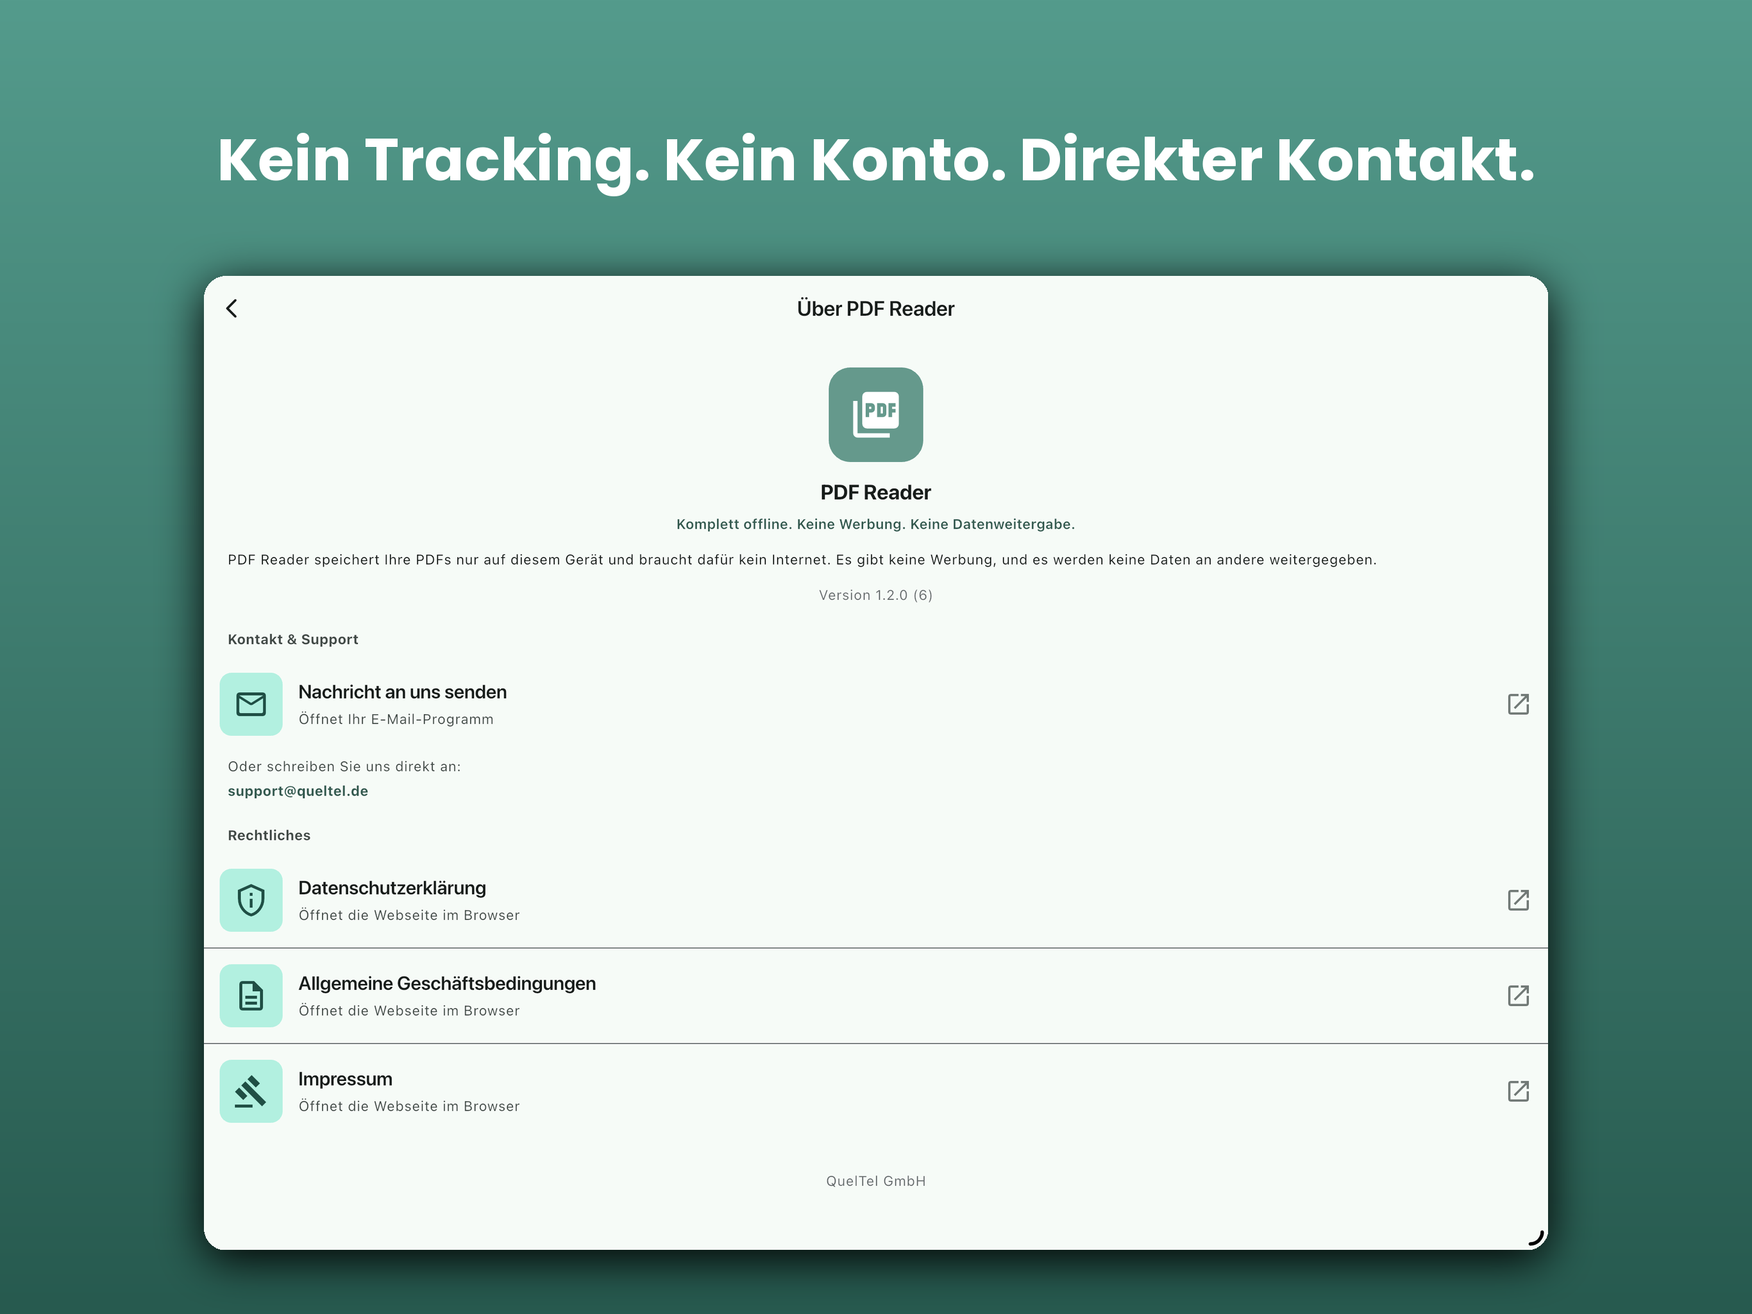
Task: Click 'Öffnet Ihr E-Mail-Programm' subtitle
Action: click(x=396, y=719)
